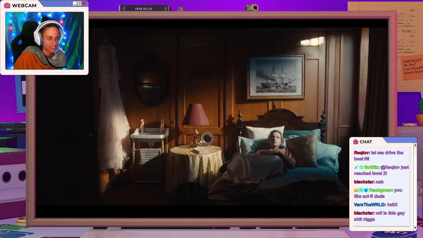Restore down the WEBCAM window

[x=79, y=4]
